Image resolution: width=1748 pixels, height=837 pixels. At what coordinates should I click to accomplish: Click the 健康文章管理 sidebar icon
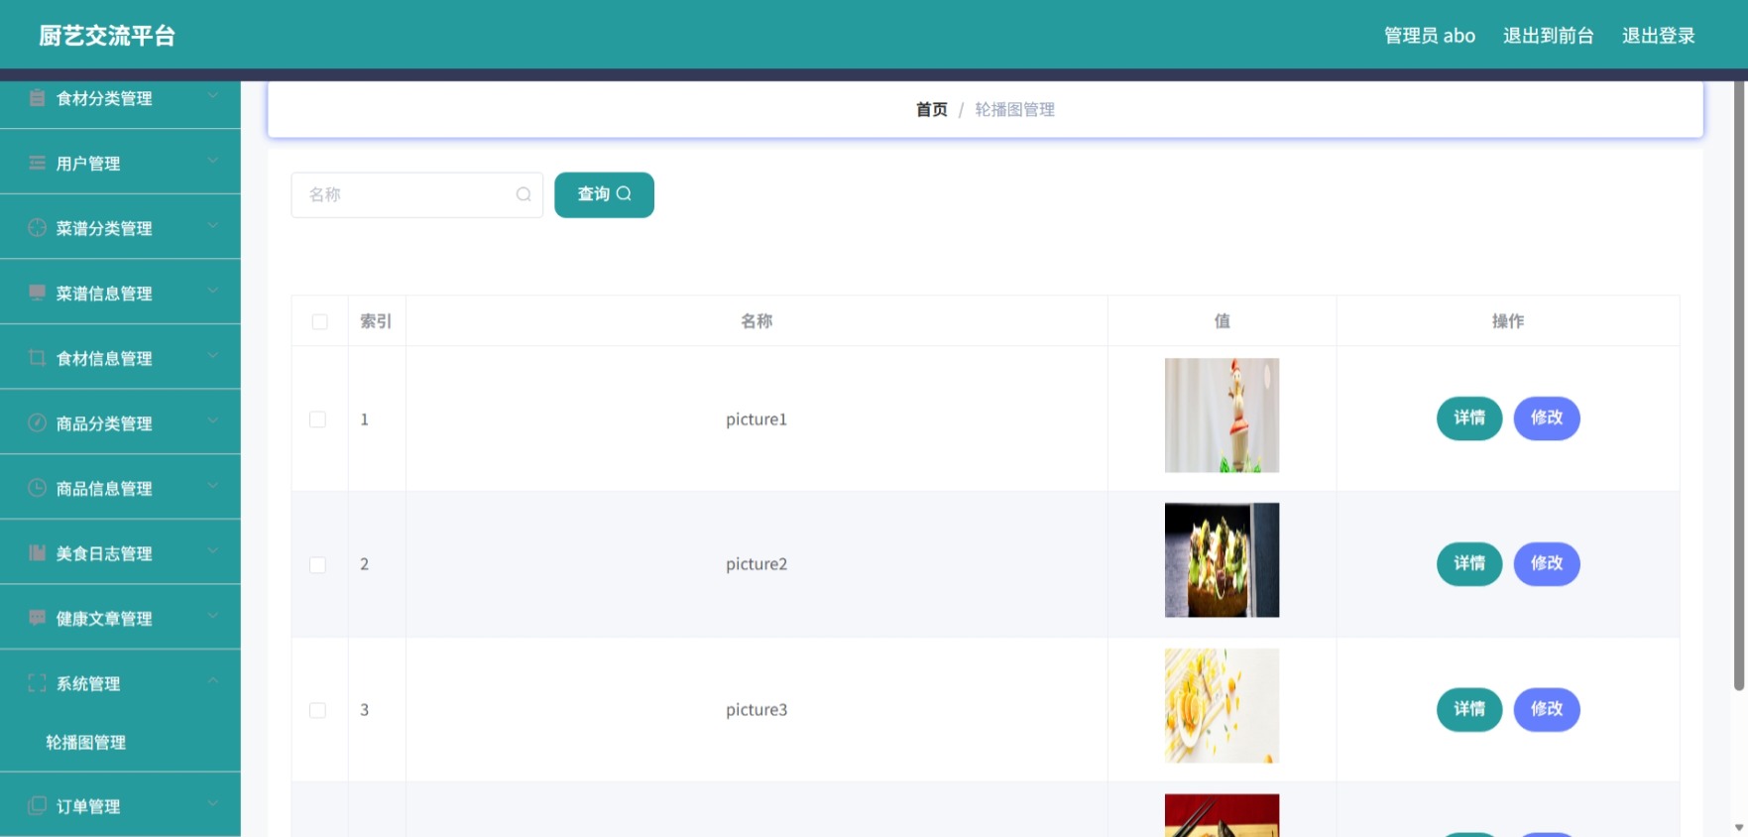(37, 618)
